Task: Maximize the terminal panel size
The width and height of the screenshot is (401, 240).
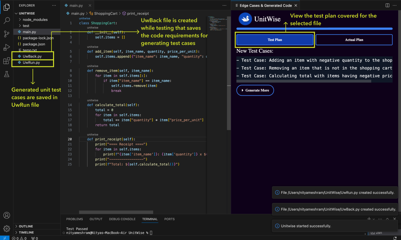Action: [x=387, y=219]
